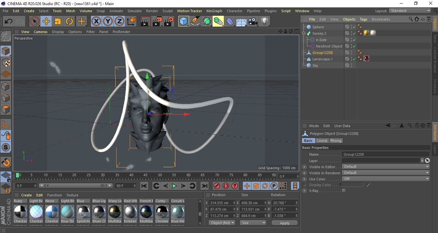Image resolution: width=438 pixels, height=233 pixels.
Task: Click the Apply button
Action: click(285, 223)
